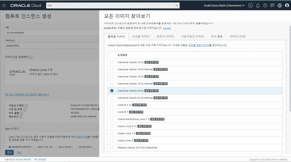Check CentOS 7 checkbox
Image resolution: width=291 pixels, height=162 pixels.
(x=112, y=112)
